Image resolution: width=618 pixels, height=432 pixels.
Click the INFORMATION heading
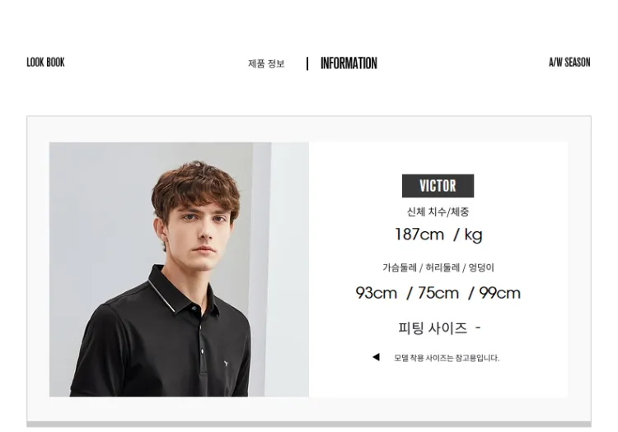(x=349, y=63)
